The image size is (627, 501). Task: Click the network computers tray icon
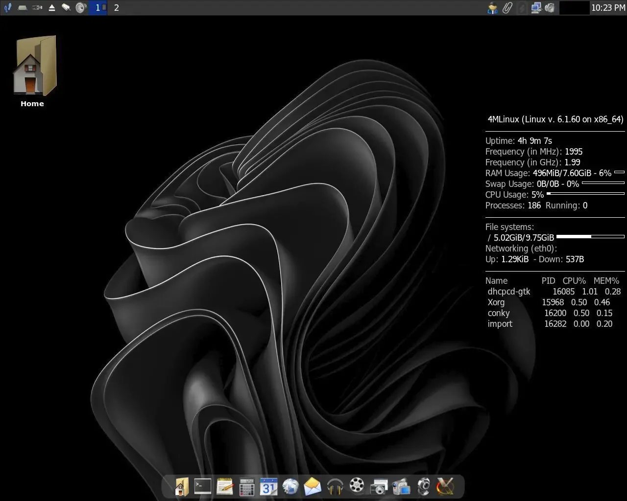point(536,8)
